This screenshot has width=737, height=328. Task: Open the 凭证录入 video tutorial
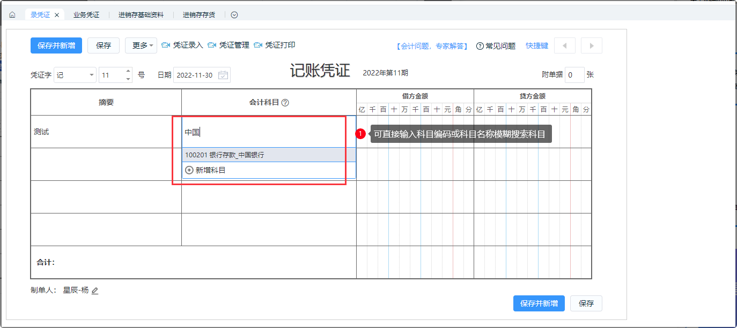pyautogui.click(x=182, y=45)
